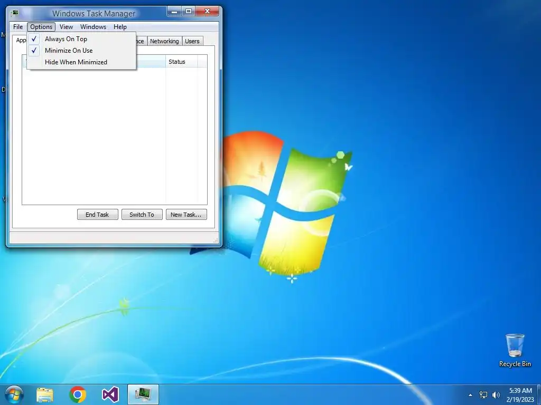Launch Google Chrome from taskbar
The height and width of the screenshot is (405, 541).
coord(78,394)
